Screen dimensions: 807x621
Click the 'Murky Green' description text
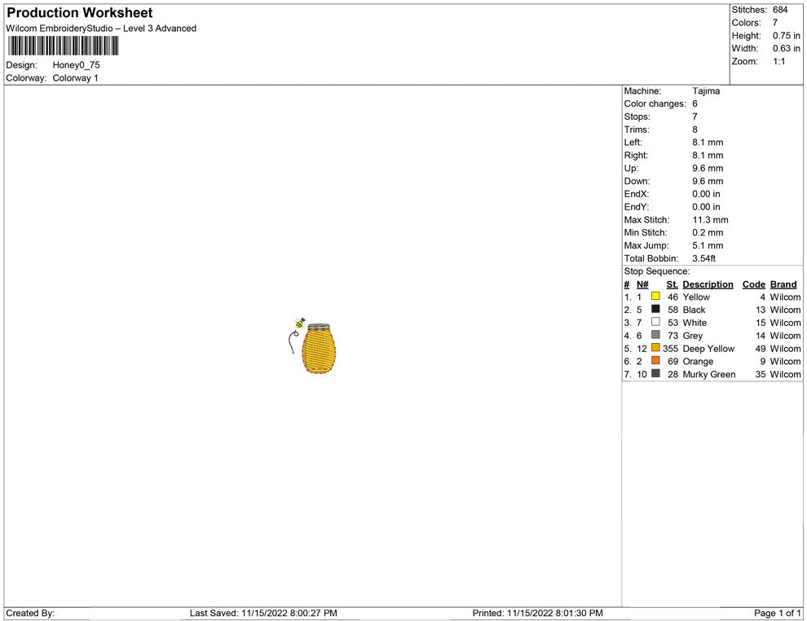coord(708,374)
